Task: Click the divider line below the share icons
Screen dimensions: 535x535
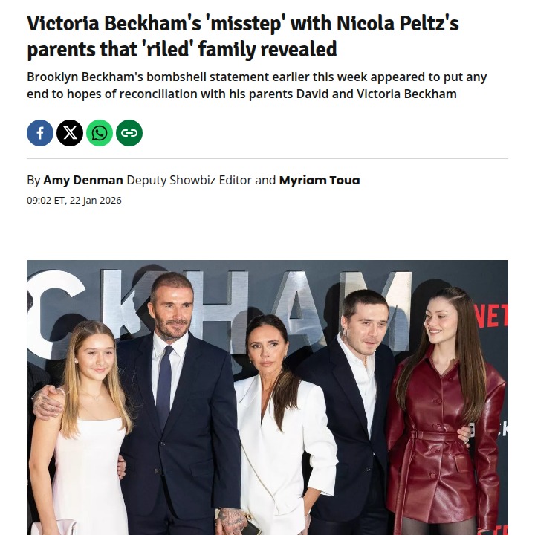Action: pyautogui.click(x=267, y=158)
